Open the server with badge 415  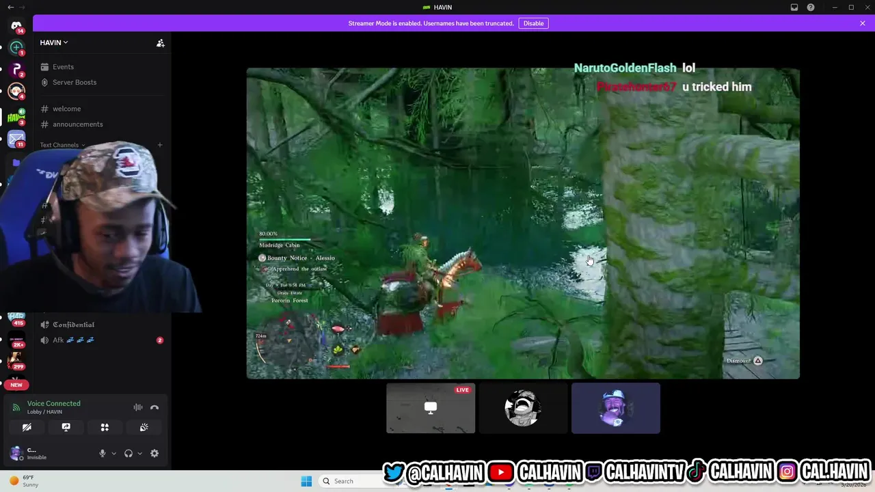16,318
